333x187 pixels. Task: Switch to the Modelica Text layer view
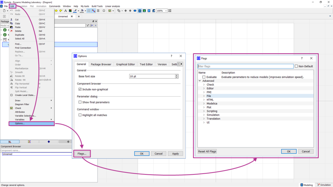click(149, 11)
